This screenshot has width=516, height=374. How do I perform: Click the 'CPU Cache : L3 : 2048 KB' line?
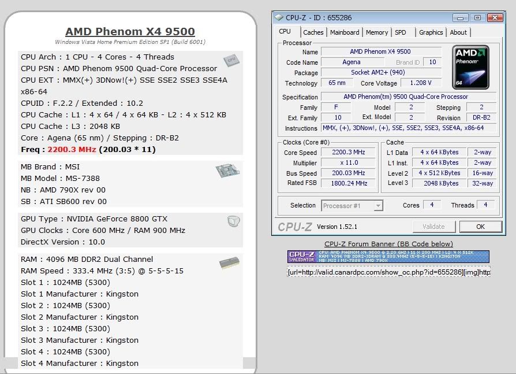point(70,126)
